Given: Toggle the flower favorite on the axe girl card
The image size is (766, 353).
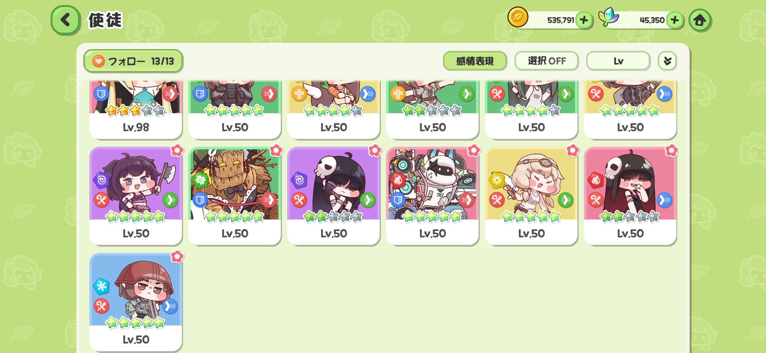Looking at the screenshot, I should coord(177,151).
